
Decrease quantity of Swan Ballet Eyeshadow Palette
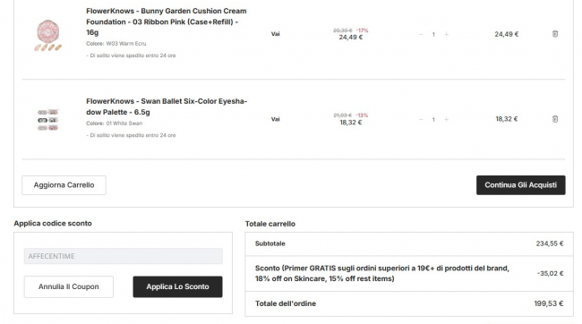[x=421, y=120]
